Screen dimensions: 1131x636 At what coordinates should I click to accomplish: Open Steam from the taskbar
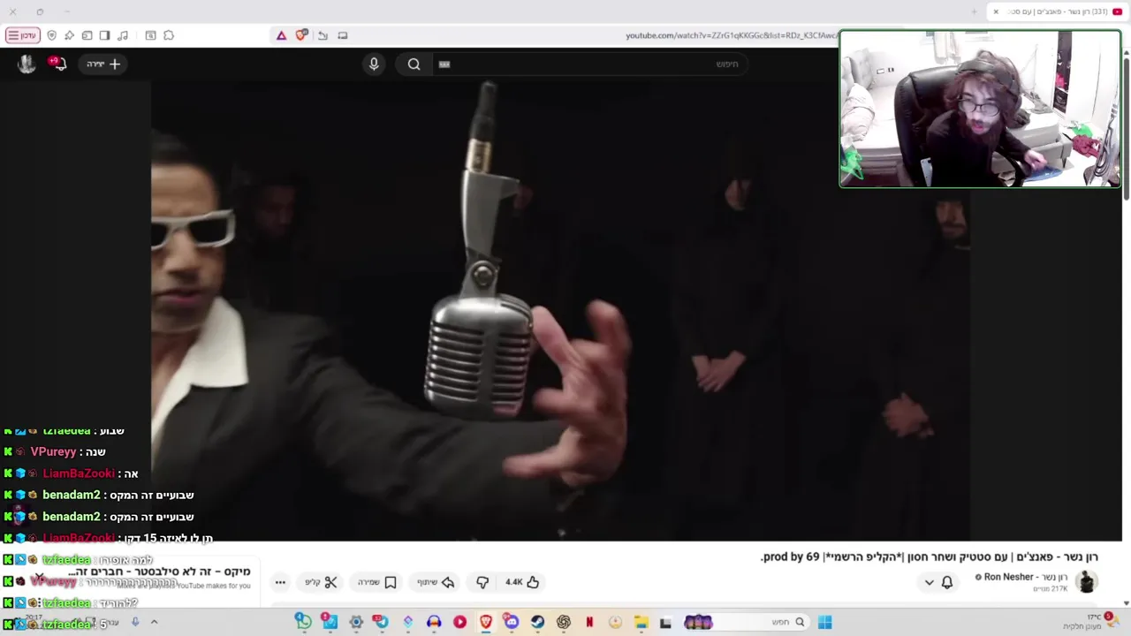click(x=537, y=622)
